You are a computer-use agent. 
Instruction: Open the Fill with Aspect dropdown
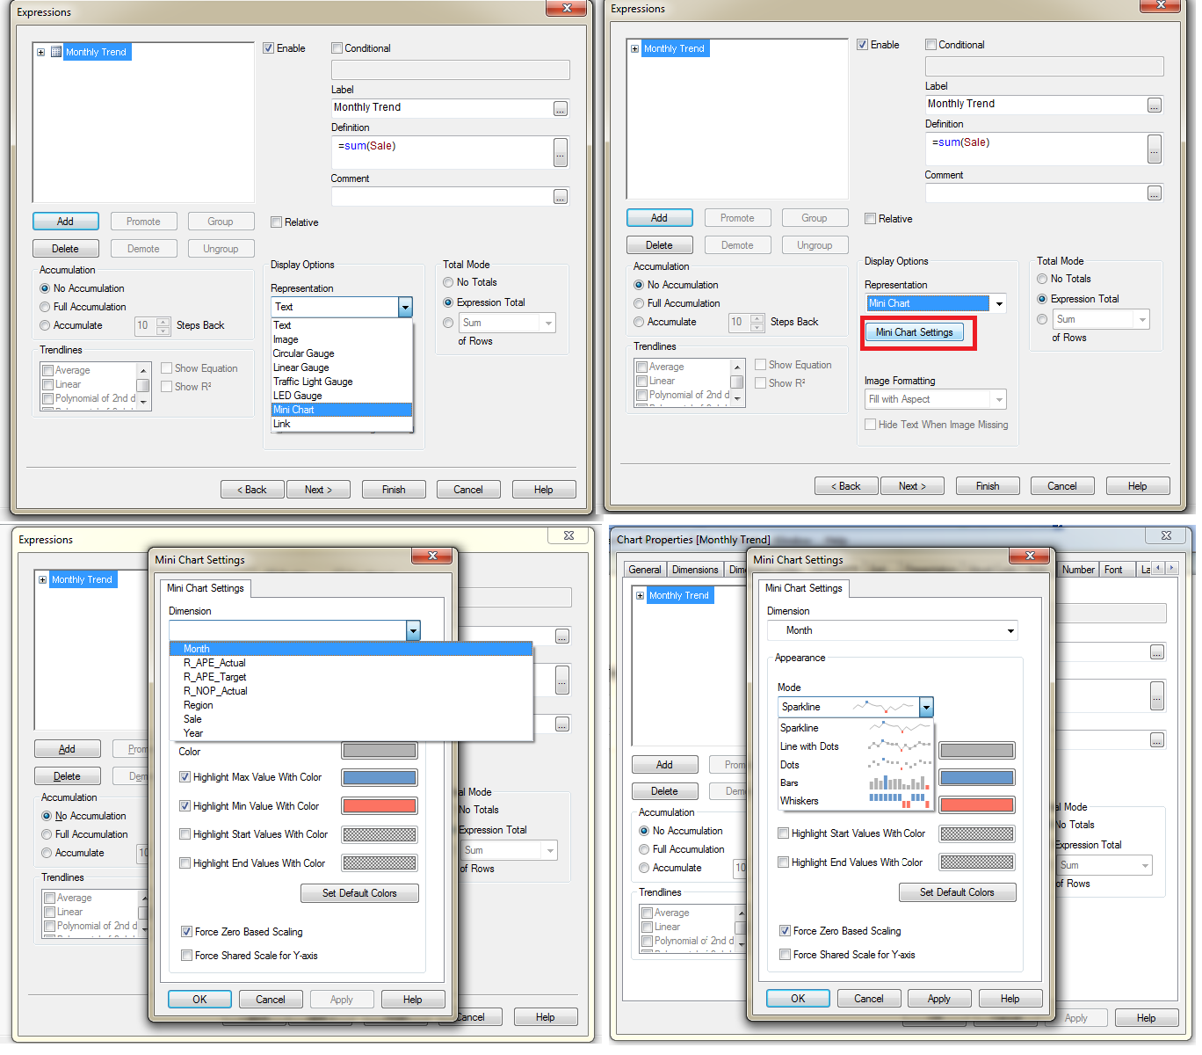pos(999,400)
